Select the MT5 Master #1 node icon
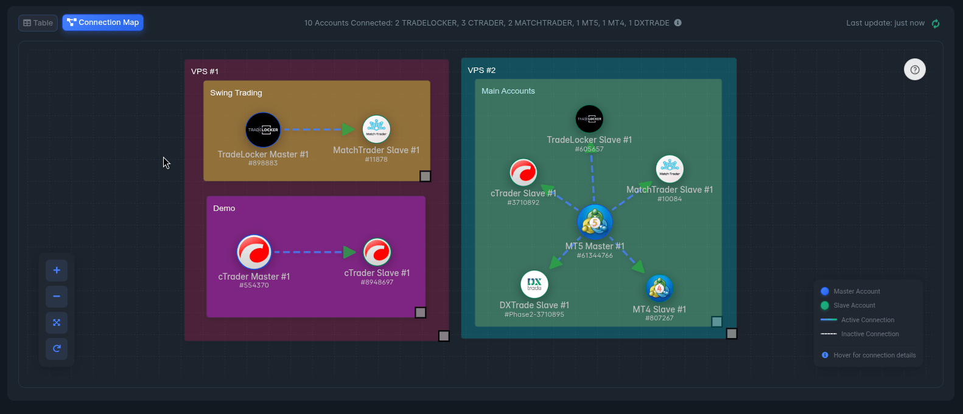963x414 pixels. pyautogui.click(x=595, y=222)
